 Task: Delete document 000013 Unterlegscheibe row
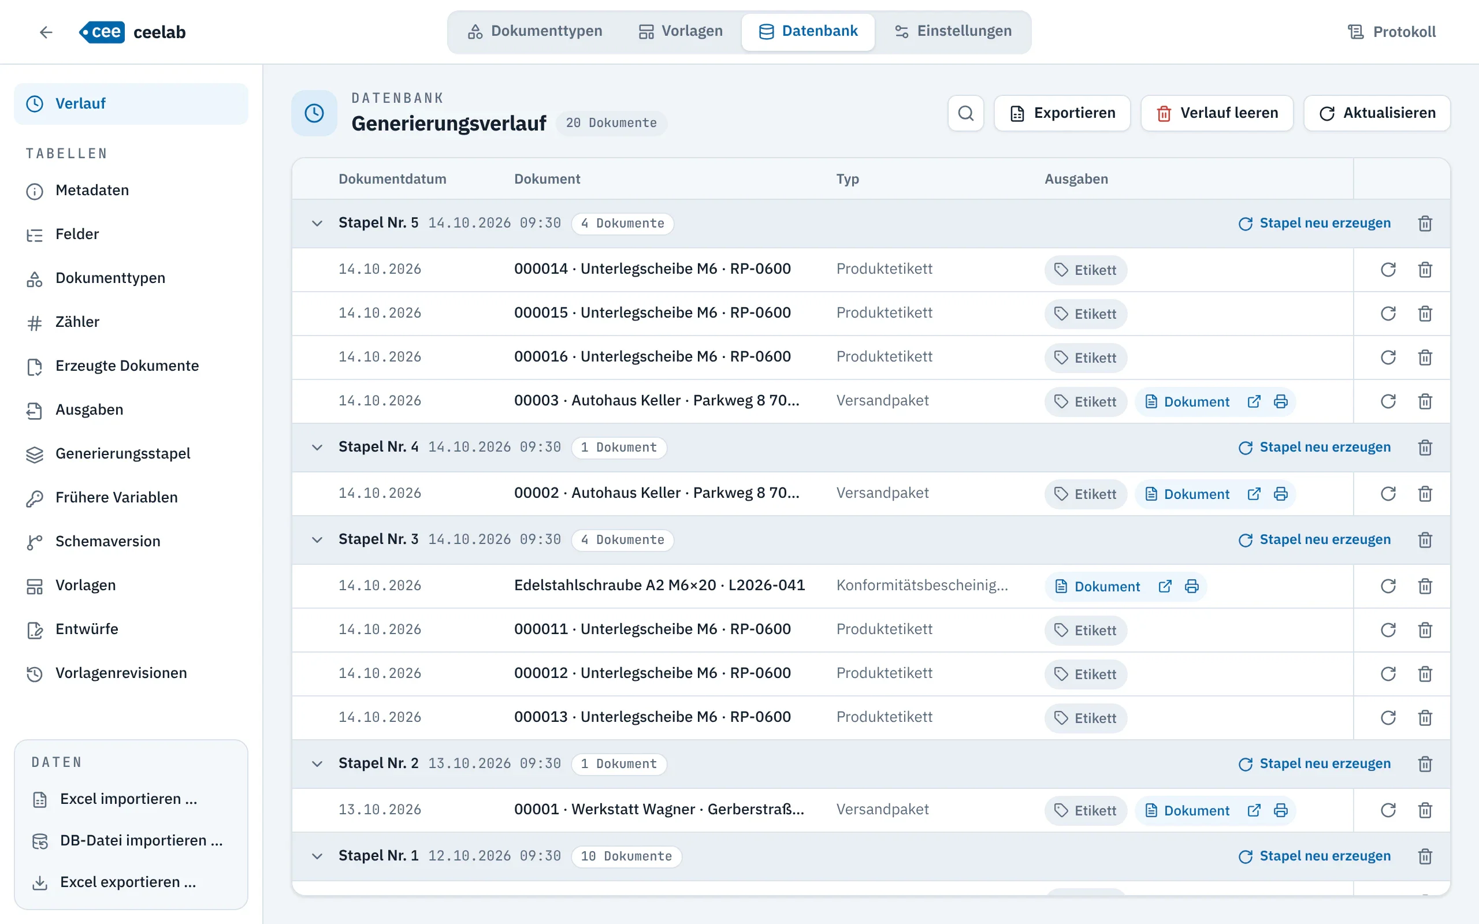(x=1425, y=717)
